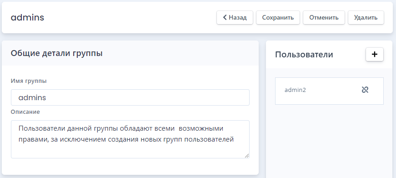Select the admin2 user entry
The height and width of the screenshot is (178, 396).
(x=329, y=91)
